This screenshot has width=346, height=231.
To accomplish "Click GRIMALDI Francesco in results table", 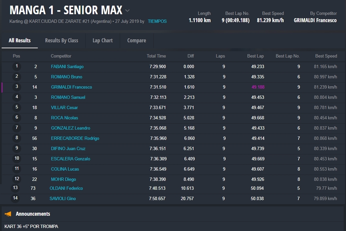I will (71, 87).
